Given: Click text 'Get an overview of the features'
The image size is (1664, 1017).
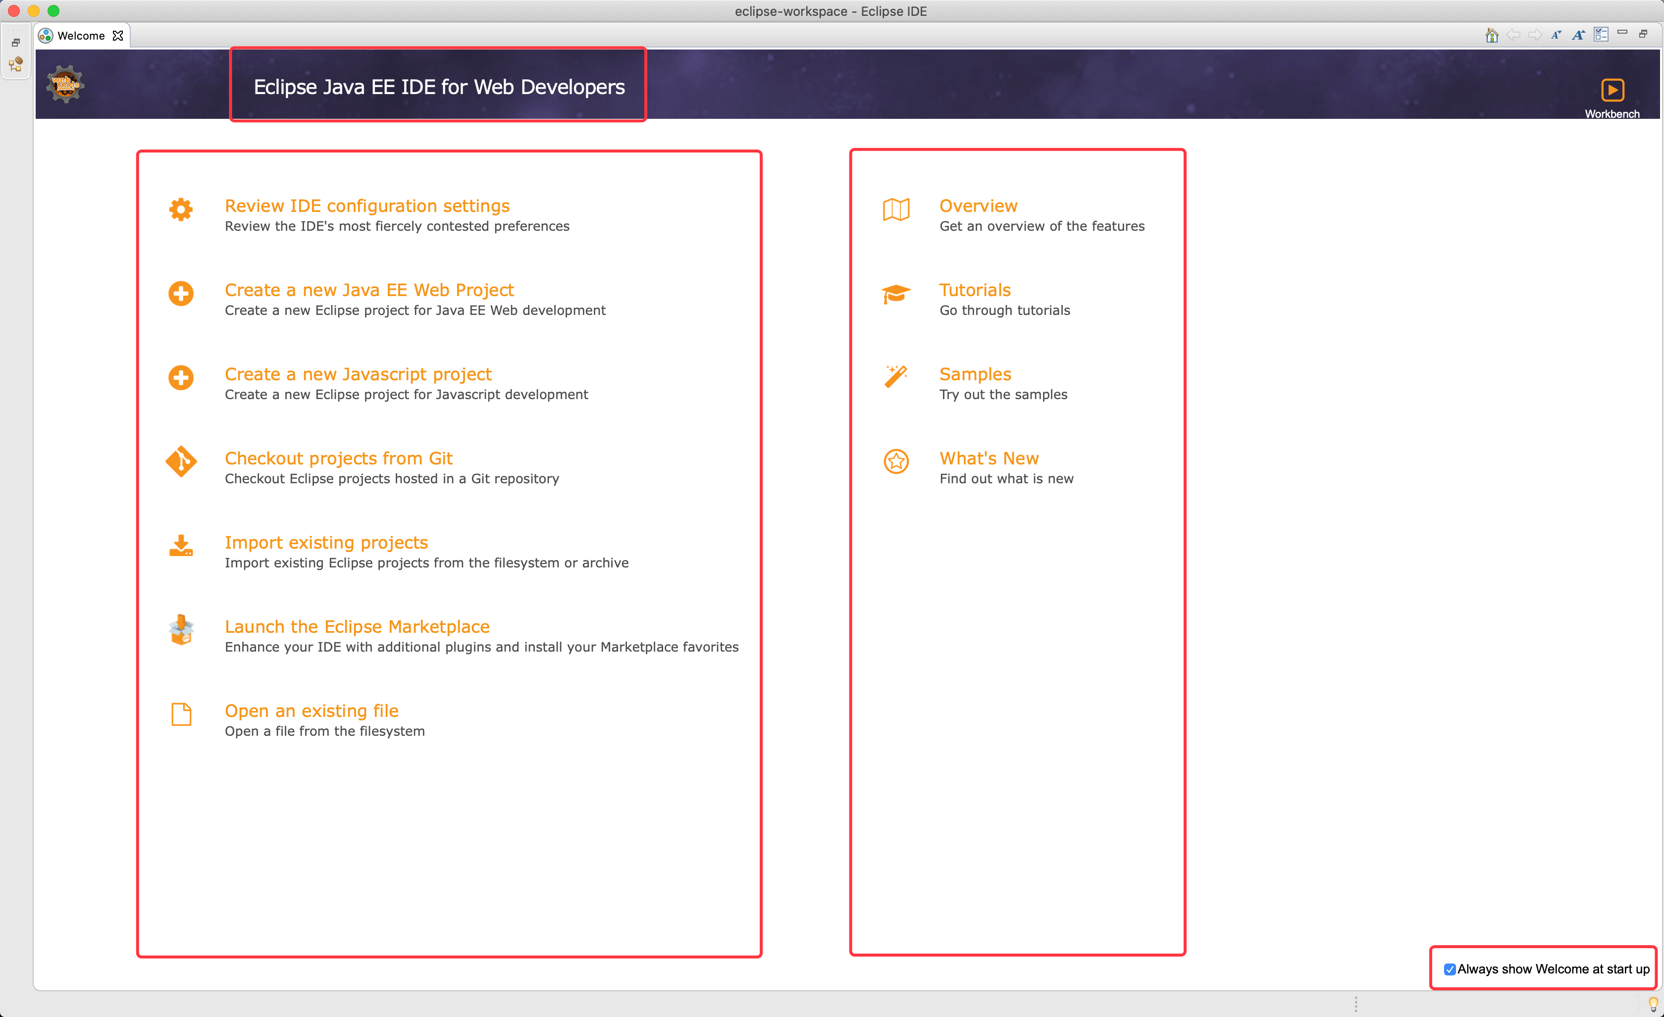Looking at the screenshot, I should point(1042,226).
